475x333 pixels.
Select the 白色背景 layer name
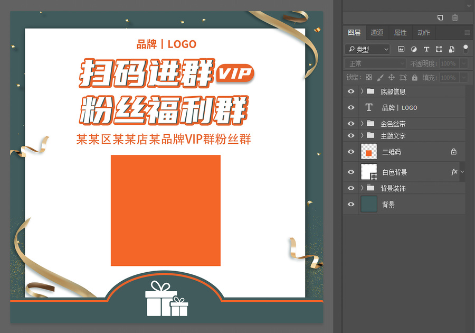click(394, 172)
